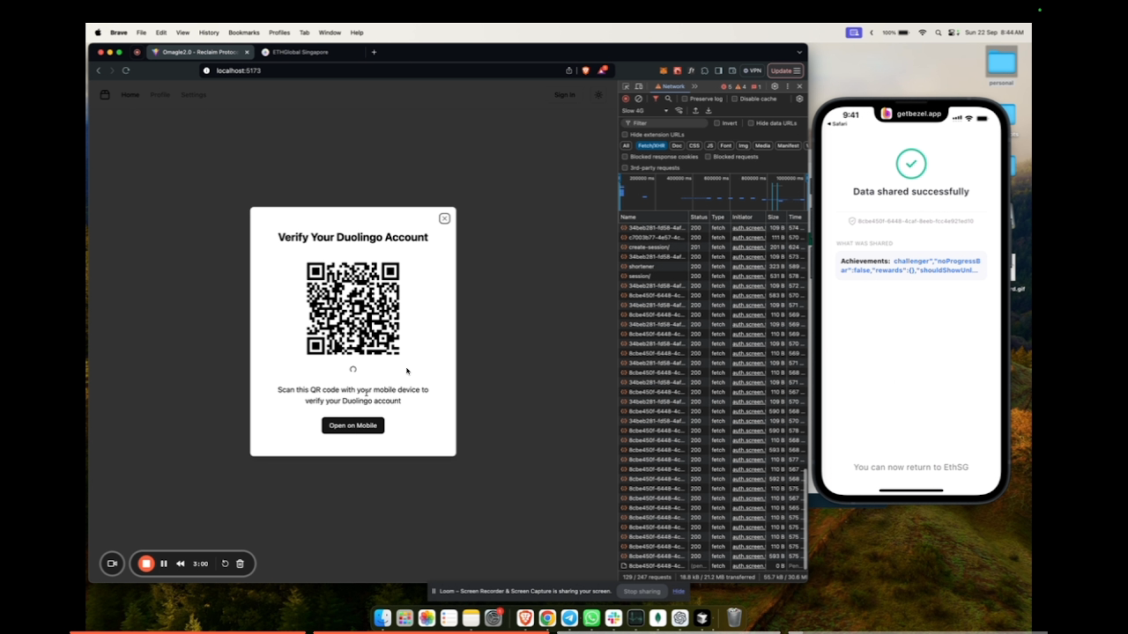Rewind the Loom recording
This screenshot has width=1128, height=634.
[x=181, y=564]
